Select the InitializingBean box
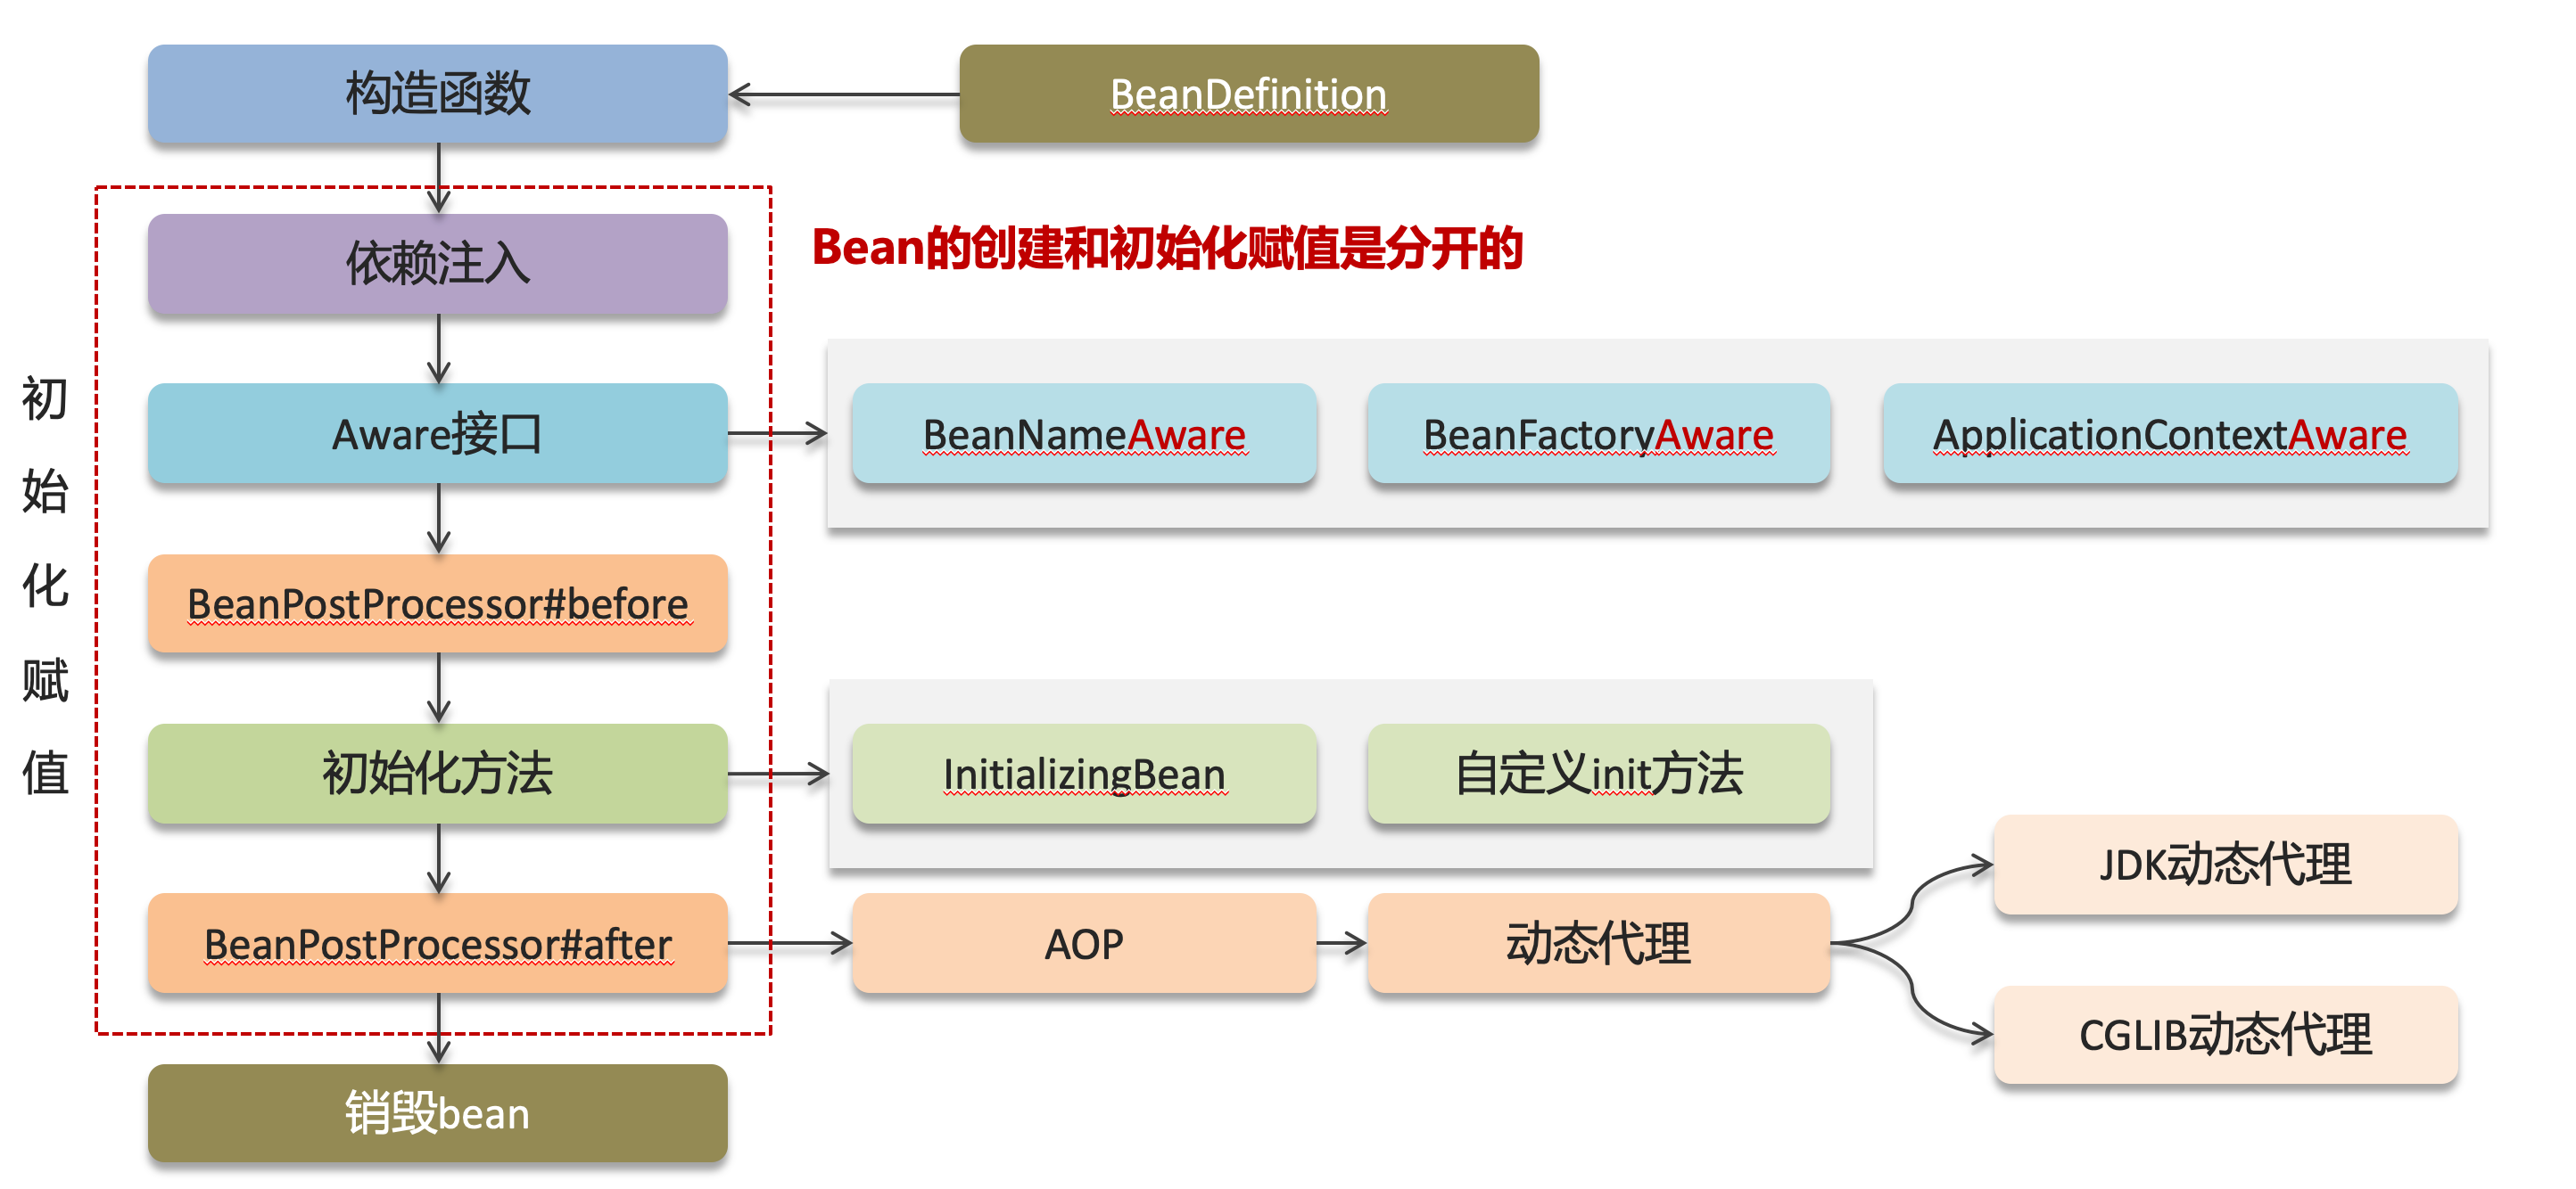 tap(1084, 774)
